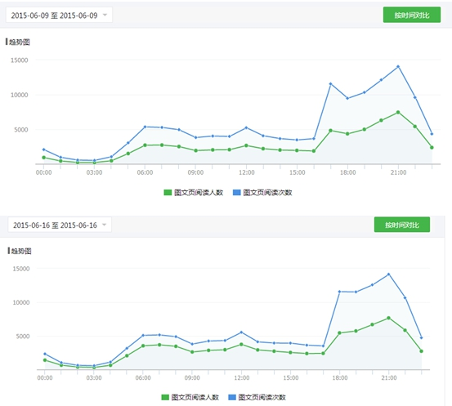Click the 00:00 blue data point, top chart
Image resolution: width=452 pixels, height=406 pixels.
44,149
